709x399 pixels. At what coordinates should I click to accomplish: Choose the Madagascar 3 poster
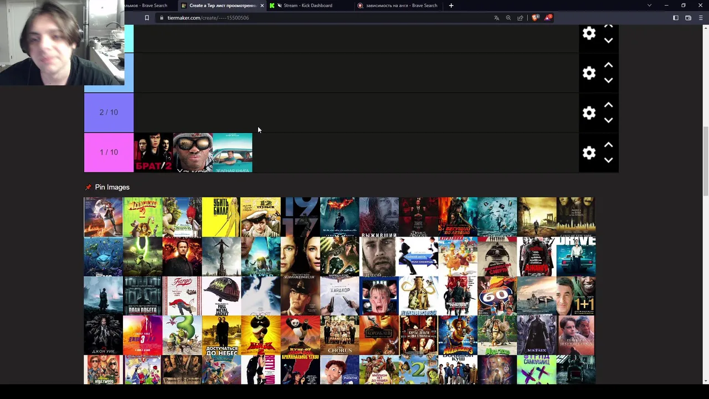(x=458, y=335)
